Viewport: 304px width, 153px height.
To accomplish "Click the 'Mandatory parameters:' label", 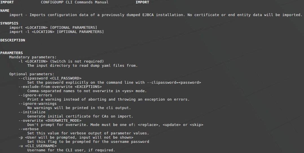I will pos(33,57).
